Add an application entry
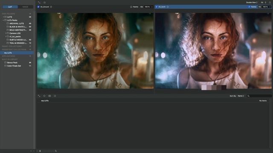The image size is (273, 153). click(x=30, y=56)
